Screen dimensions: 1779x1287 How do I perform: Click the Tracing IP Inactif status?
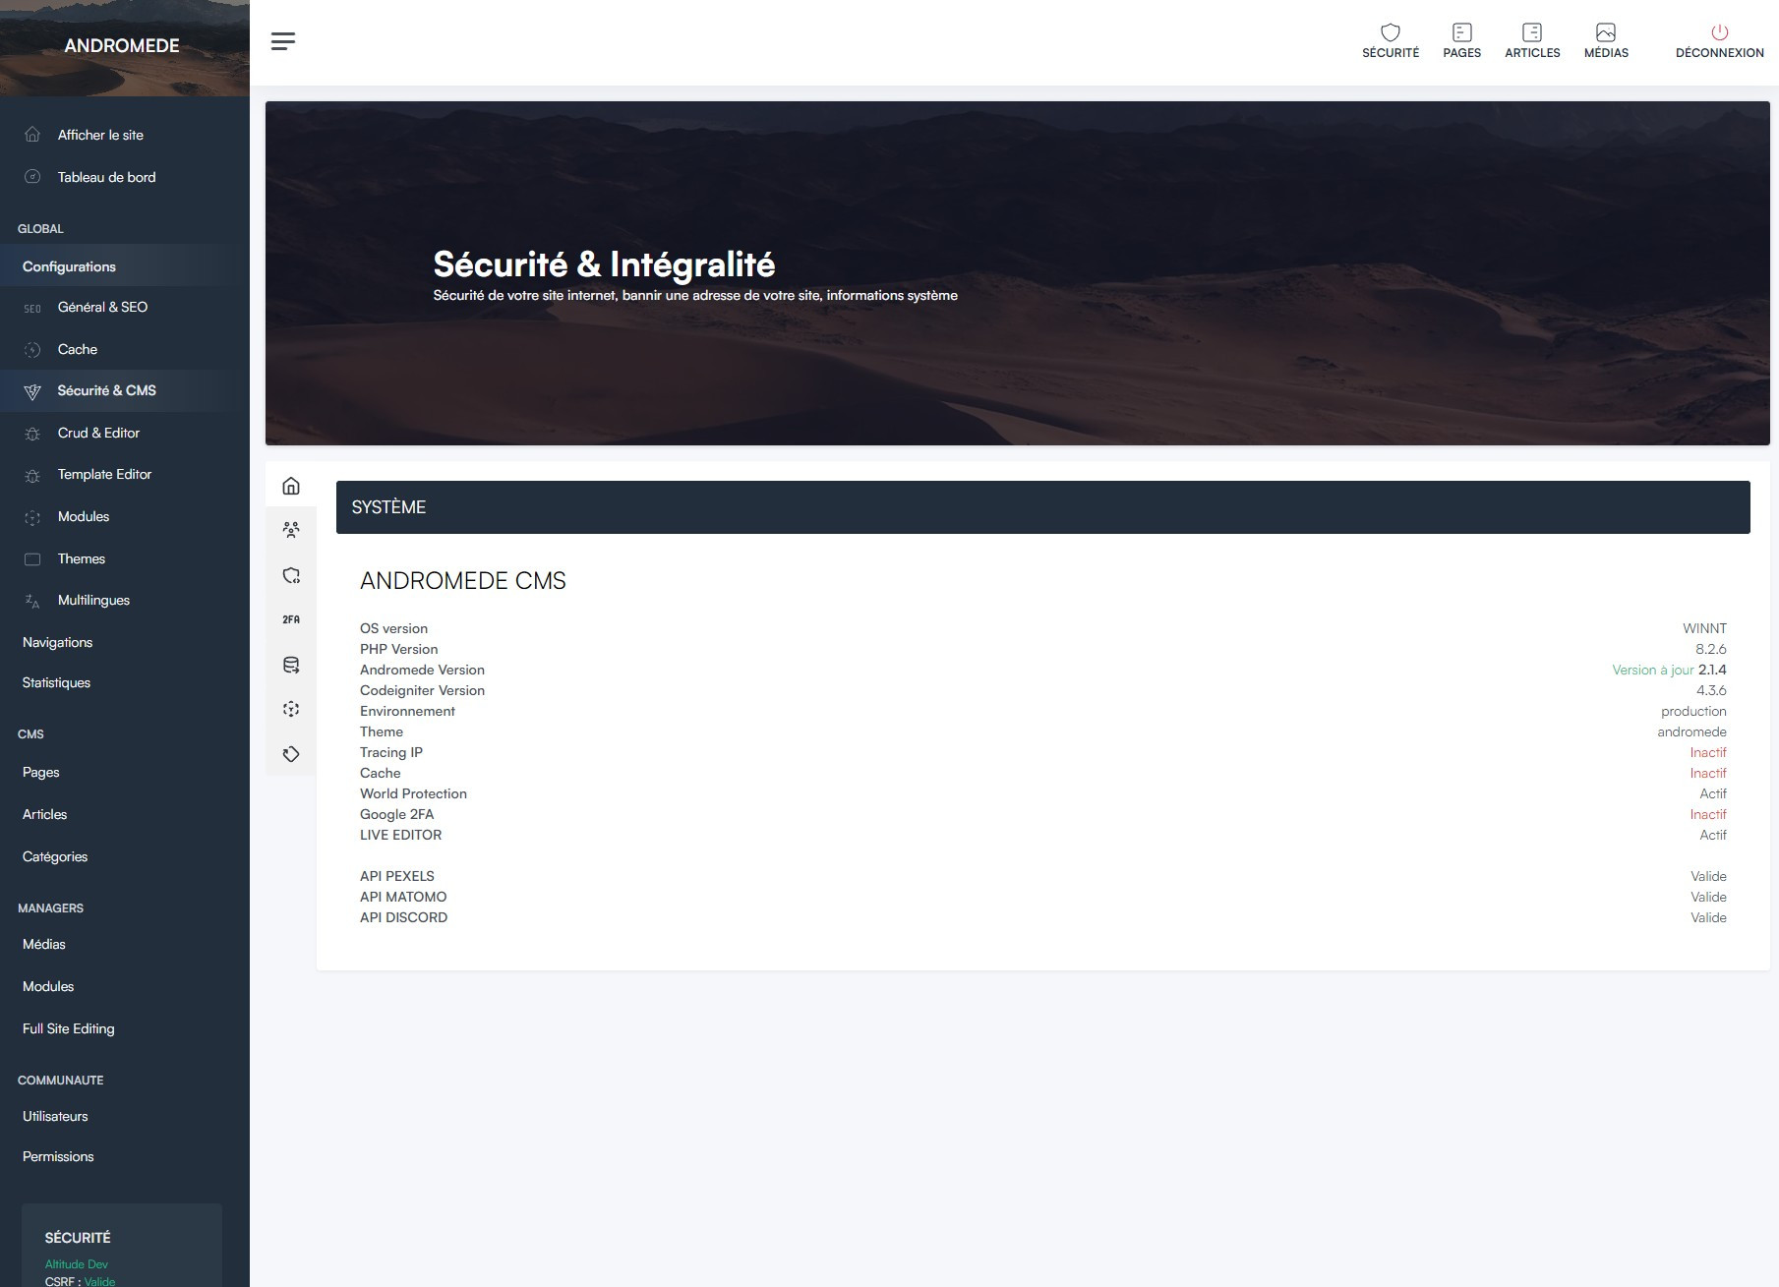pos(1708,752)
